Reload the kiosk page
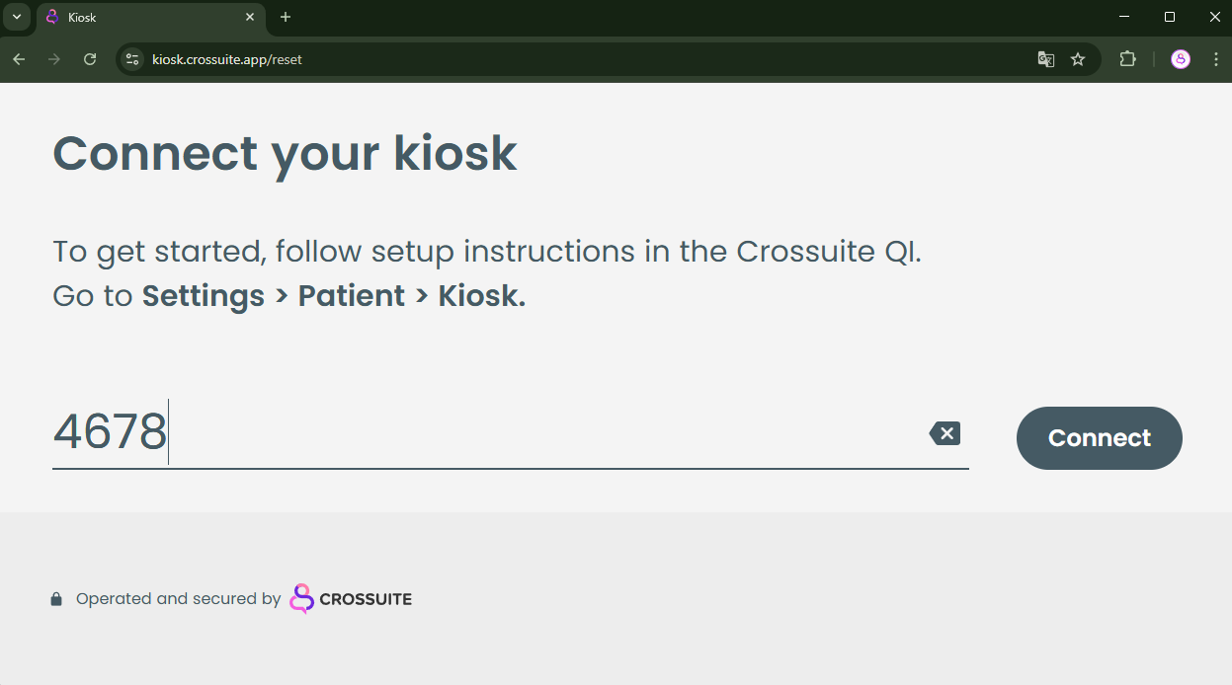Viewport: 1232px width, 685px height. 90,59
